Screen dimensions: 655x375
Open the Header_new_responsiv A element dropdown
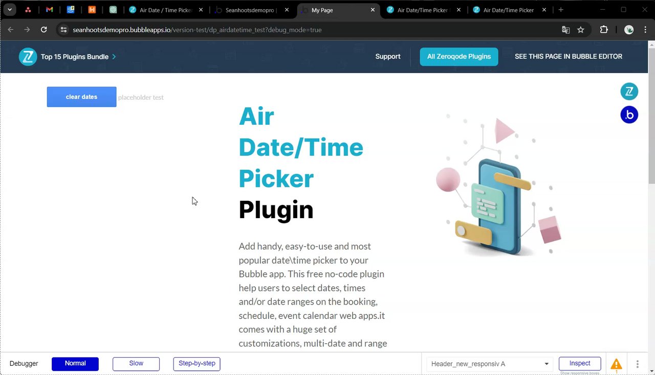[x=490, y=364]
